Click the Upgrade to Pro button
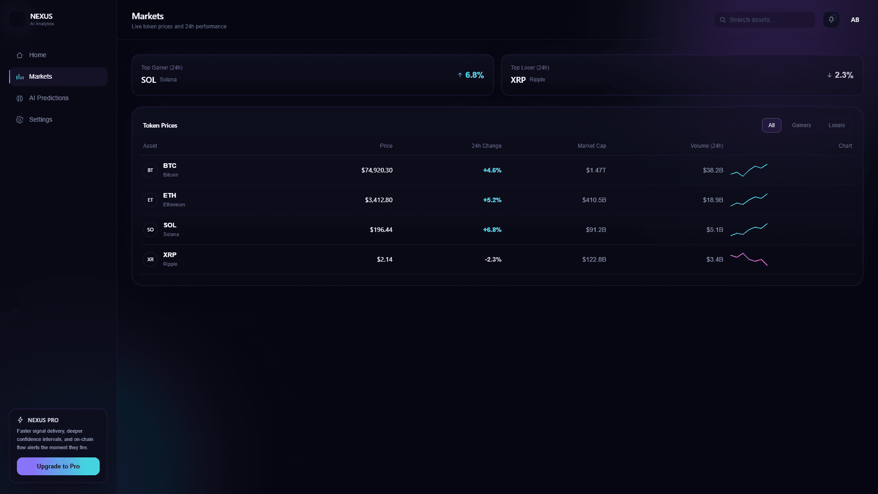This screenshot has width=878, height=494. 58,466
